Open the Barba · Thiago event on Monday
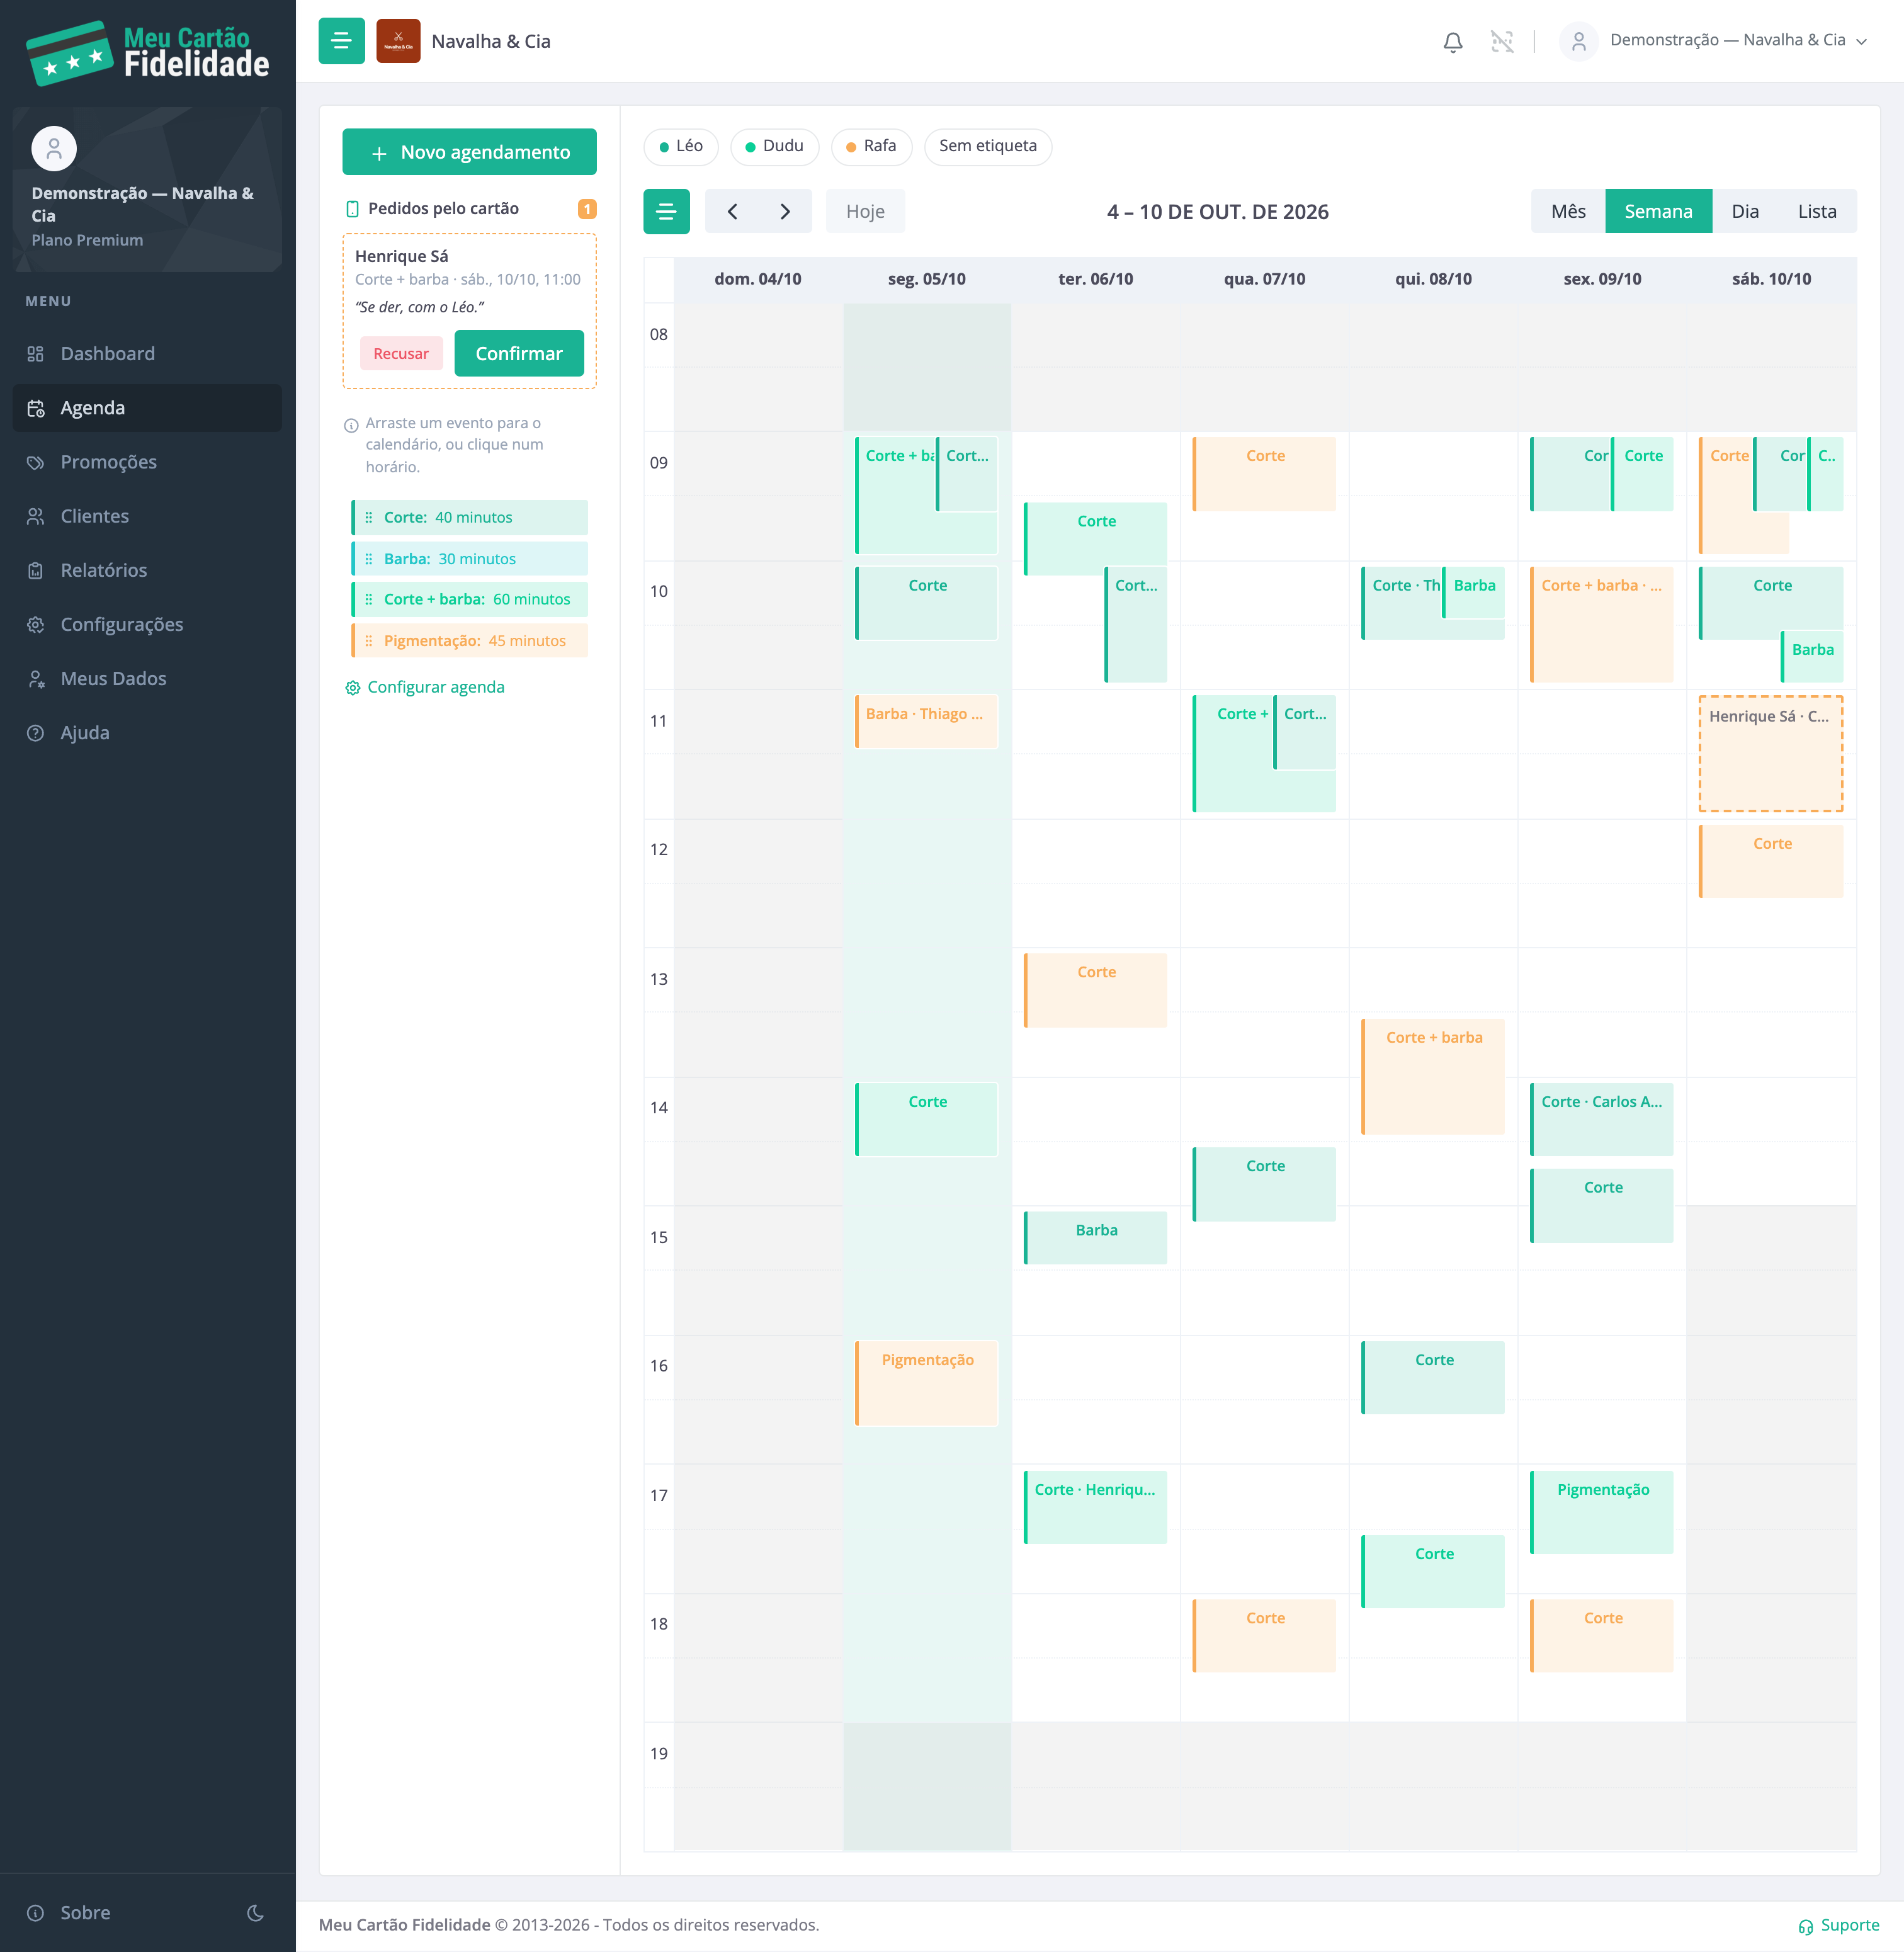 [926, 721]
